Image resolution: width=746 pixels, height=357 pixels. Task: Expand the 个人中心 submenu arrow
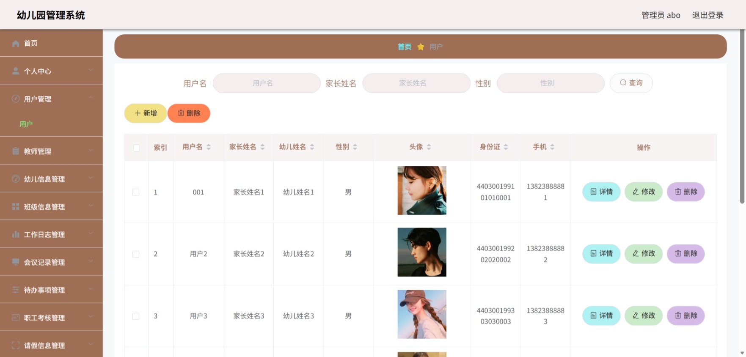[x=91, y=70]
